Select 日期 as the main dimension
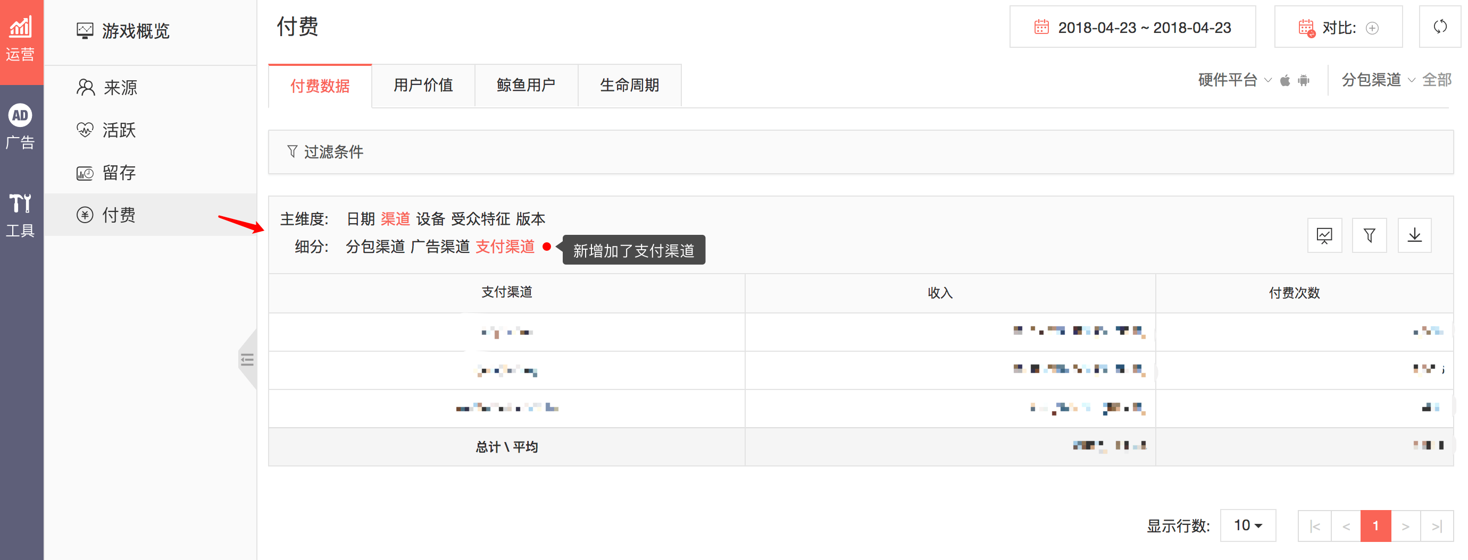This screenshot has width=1468, height=560. [x=360, y=219]
